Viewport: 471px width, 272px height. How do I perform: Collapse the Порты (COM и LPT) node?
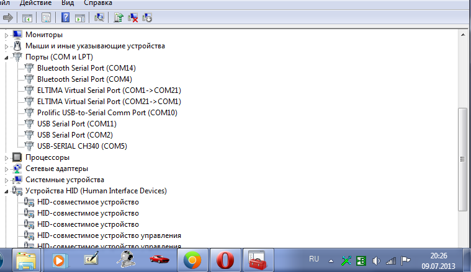6,58
